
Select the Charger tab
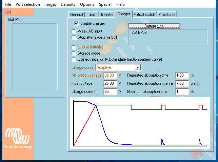click(x=124, y=14)
